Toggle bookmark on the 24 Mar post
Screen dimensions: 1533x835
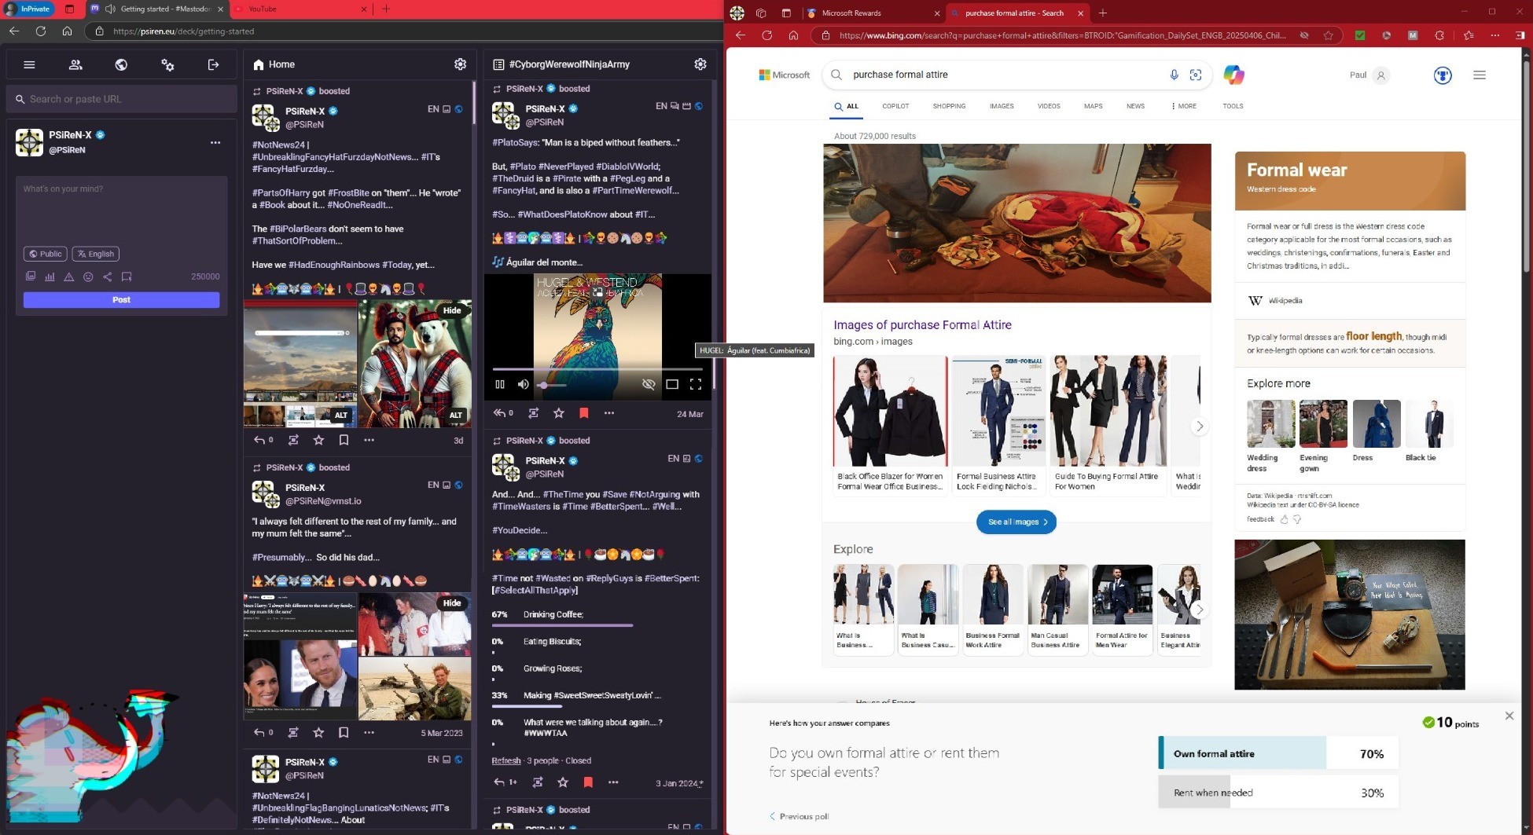(584, 413)
